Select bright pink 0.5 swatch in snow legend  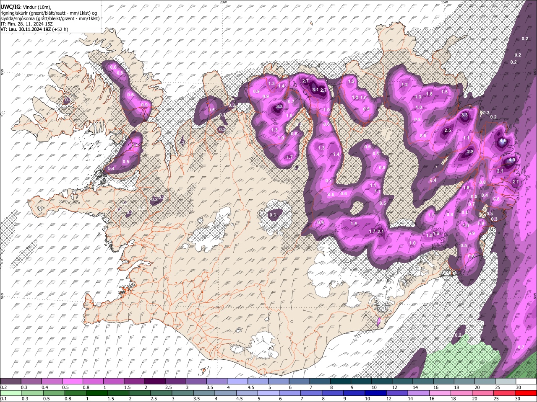[72, 381]
